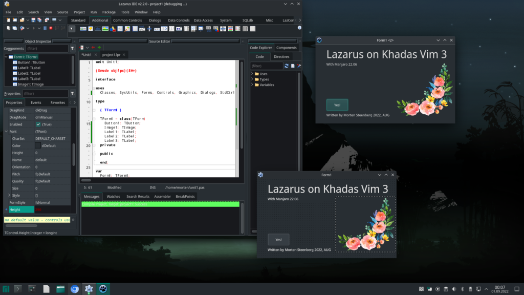Click the blue info icon beside palette

pyautogui.click(x=299, y=28)
